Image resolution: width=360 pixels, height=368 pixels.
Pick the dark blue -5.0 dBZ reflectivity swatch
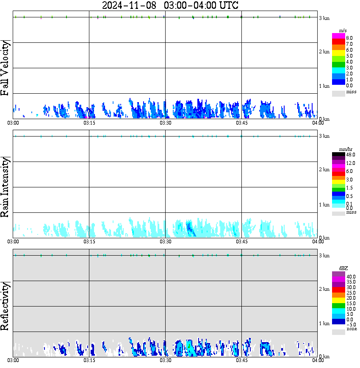[338, 322]
